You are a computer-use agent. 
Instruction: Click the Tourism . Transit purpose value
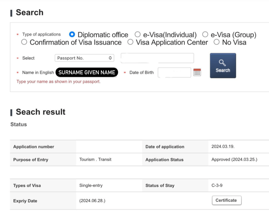95,159
